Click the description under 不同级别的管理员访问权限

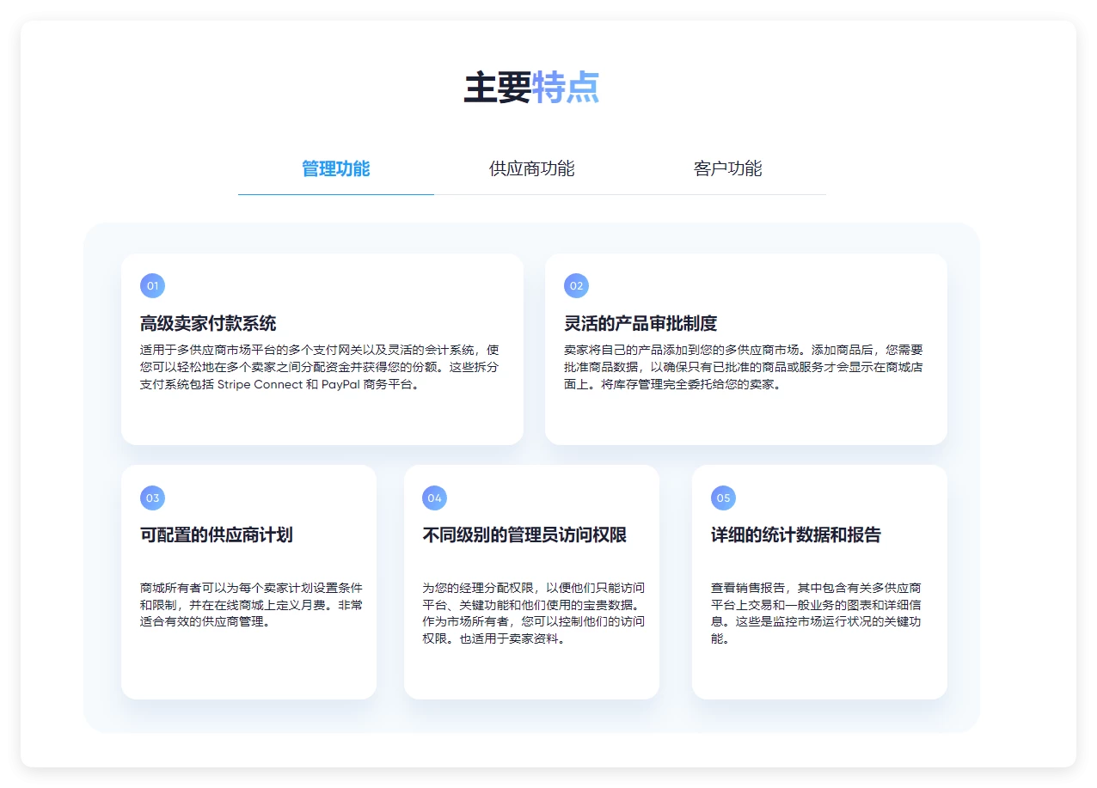point(533,613)
